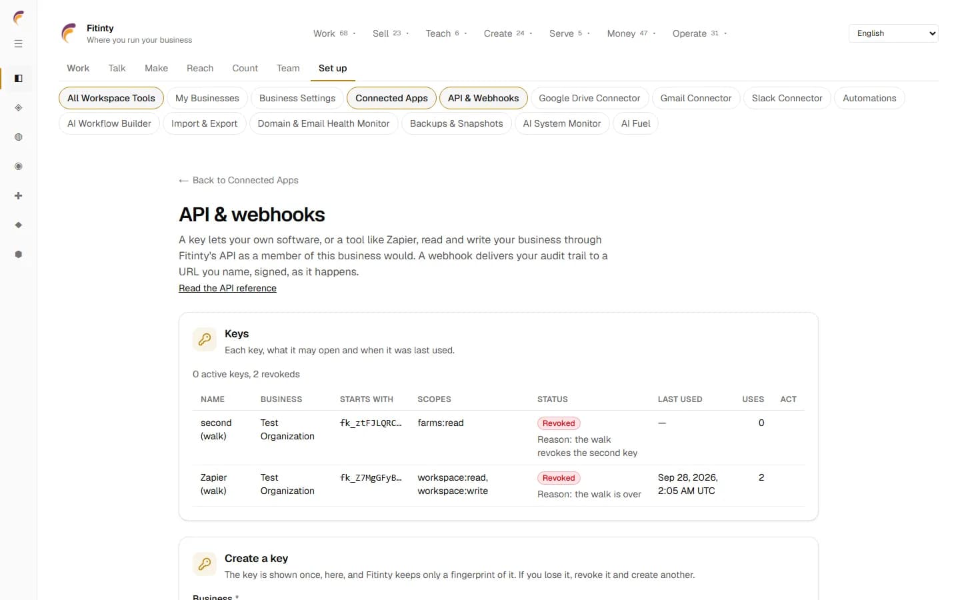Open the AI Fuel page
The height and width of the screenshot is (600, 960).
(x=636, y=123)
